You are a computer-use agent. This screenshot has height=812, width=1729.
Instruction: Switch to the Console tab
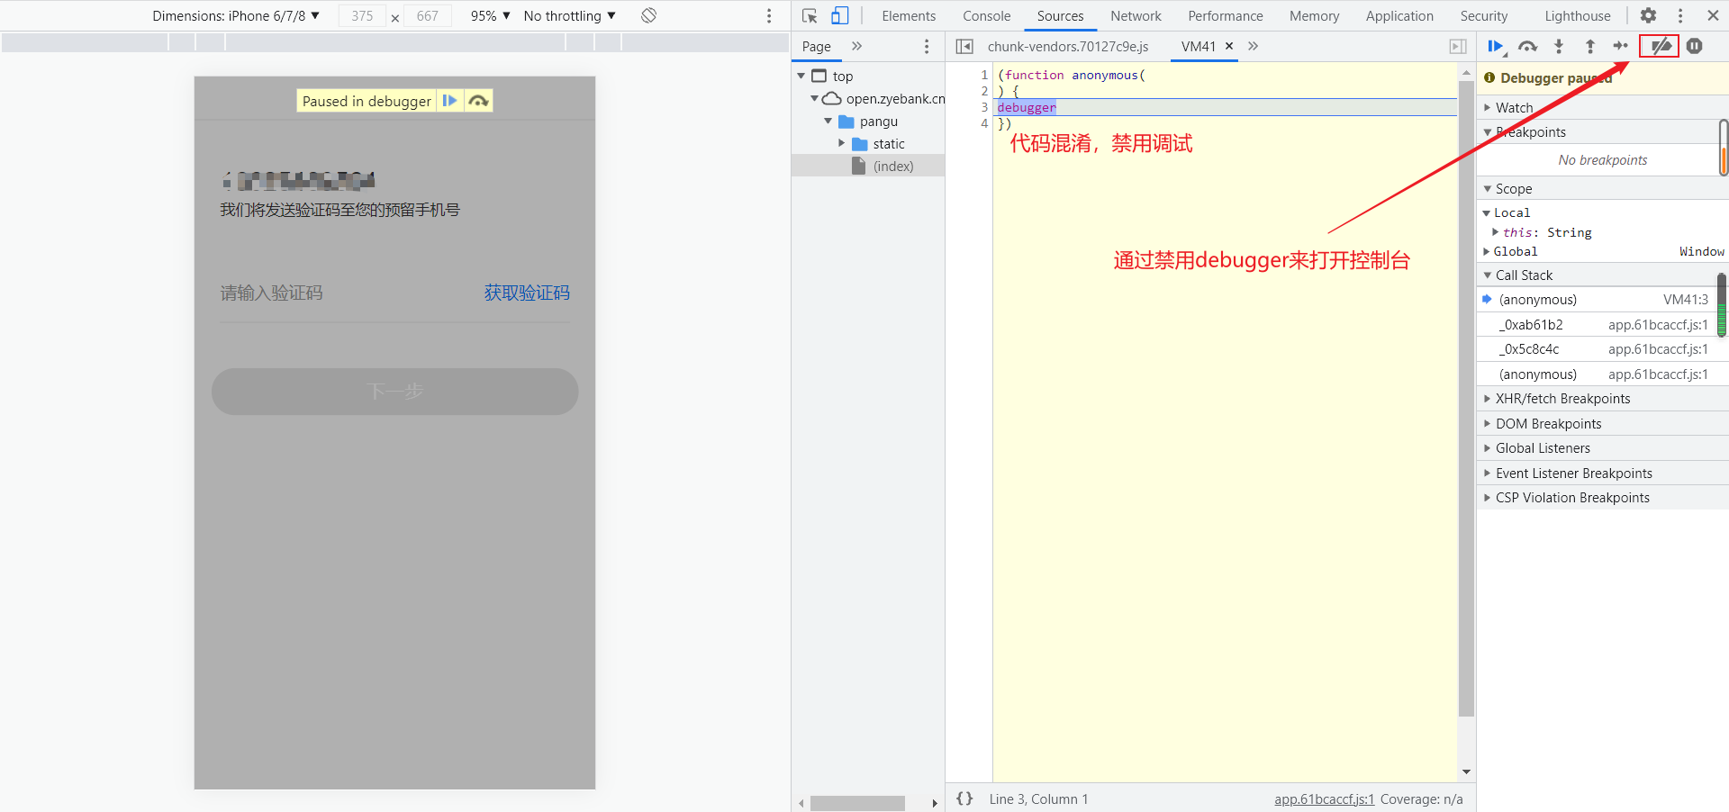pos(986,16)
